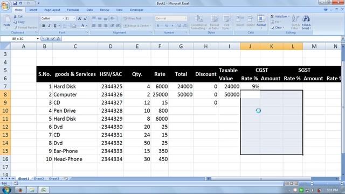Decrease font size with shrink font icon
Screen dimensions: 345x194
pos(85,18)
